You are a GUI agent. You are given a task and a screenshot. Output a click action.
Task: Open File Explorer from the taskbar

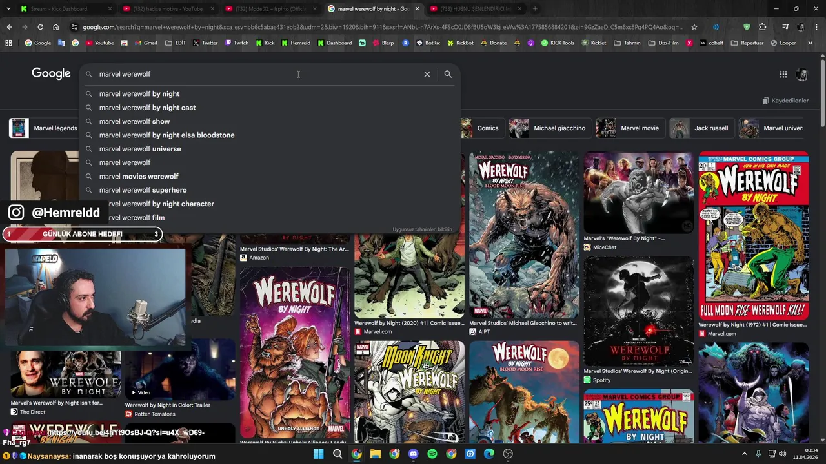376,454
